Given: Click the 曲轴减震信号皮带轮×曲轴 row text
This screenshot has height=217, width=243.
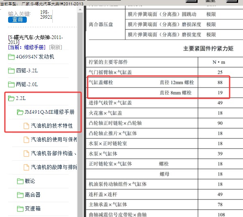Looking at the screenshot, I should pyautogui.click(x=118, y=215).
